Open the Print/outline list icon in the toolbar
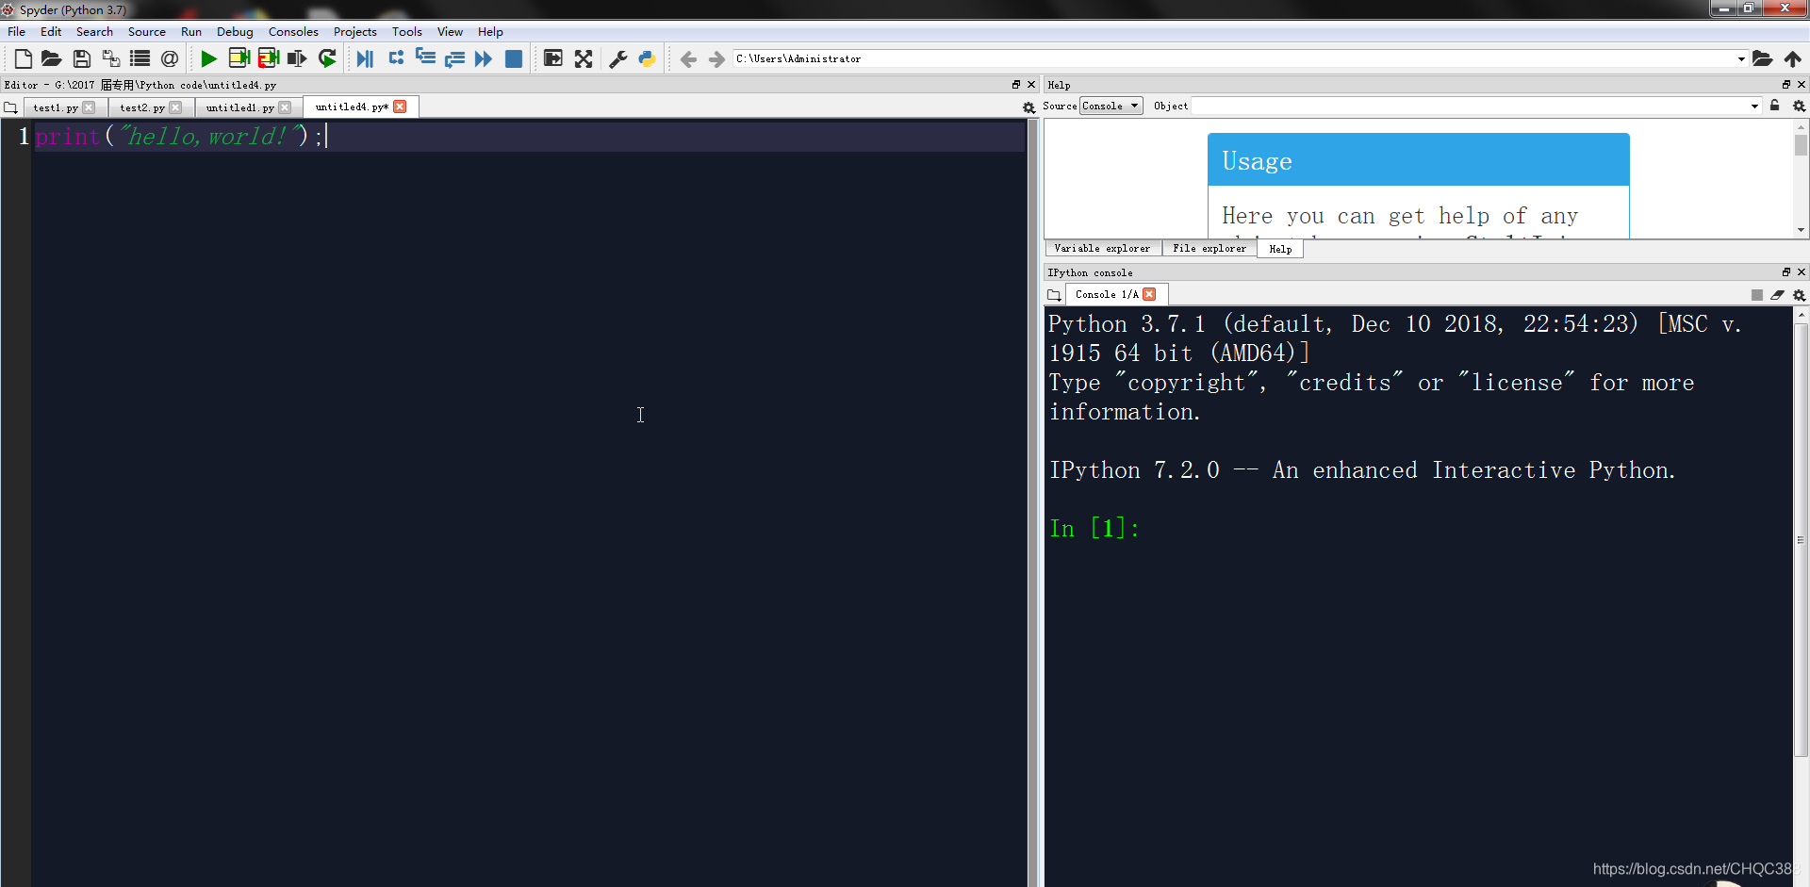Image resolution: width=1810 pixels, height=887 pixels. (140, 58)
